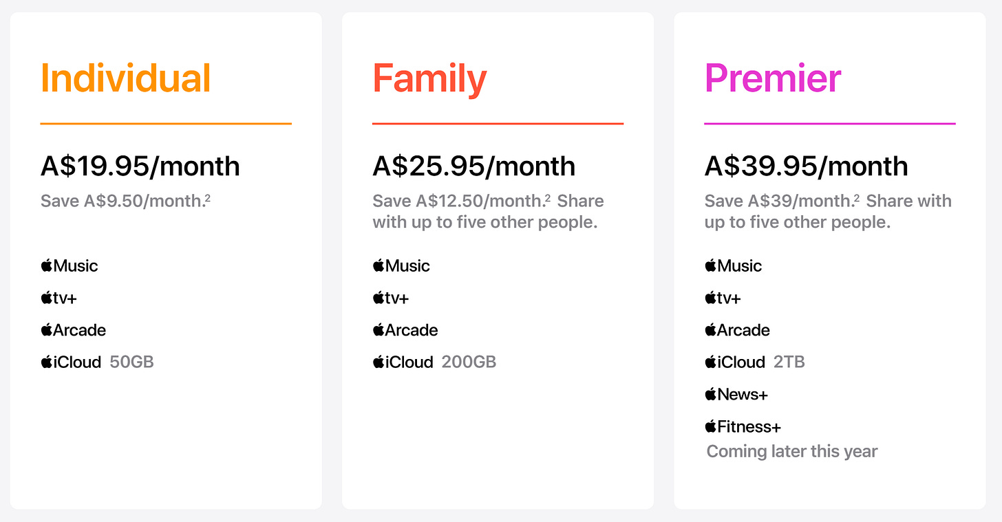Click Apple TV+ logo in Individual plan
Image resolution: width=1002 pixels, height=522 pixels.
pyautogui.click(x=58, y=298)
